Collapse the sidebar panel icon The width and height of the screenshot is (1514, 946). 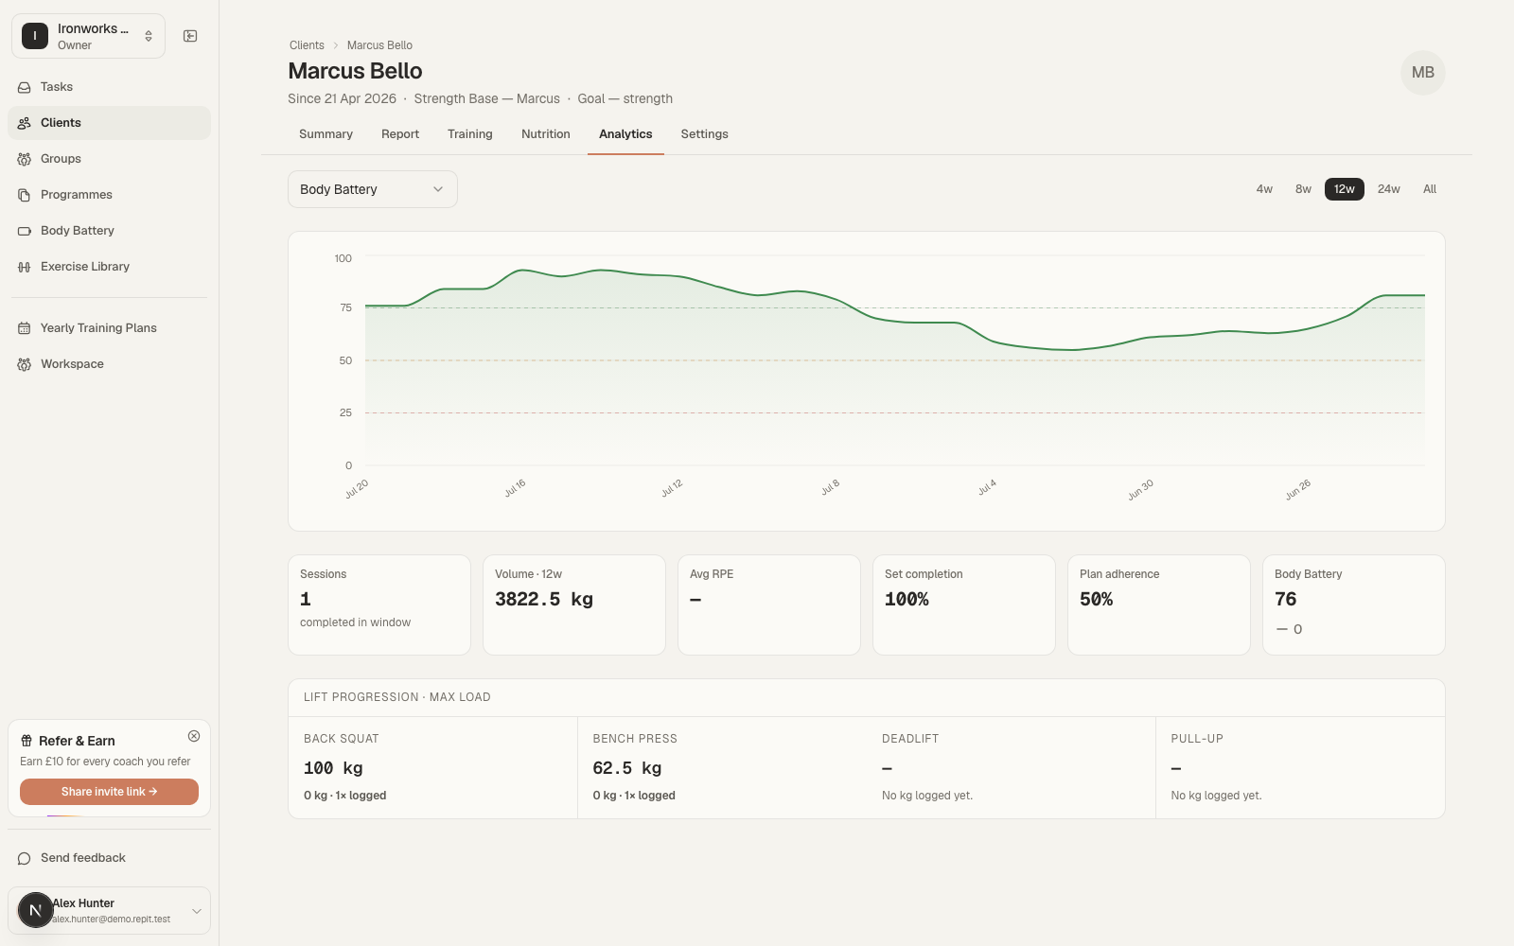click(x=190, y=36)
